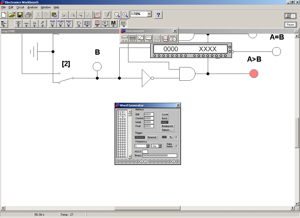This screenshot has height=218, width=300.
Task: Select falling edge trigger
Action: click(x=171, y=137)
